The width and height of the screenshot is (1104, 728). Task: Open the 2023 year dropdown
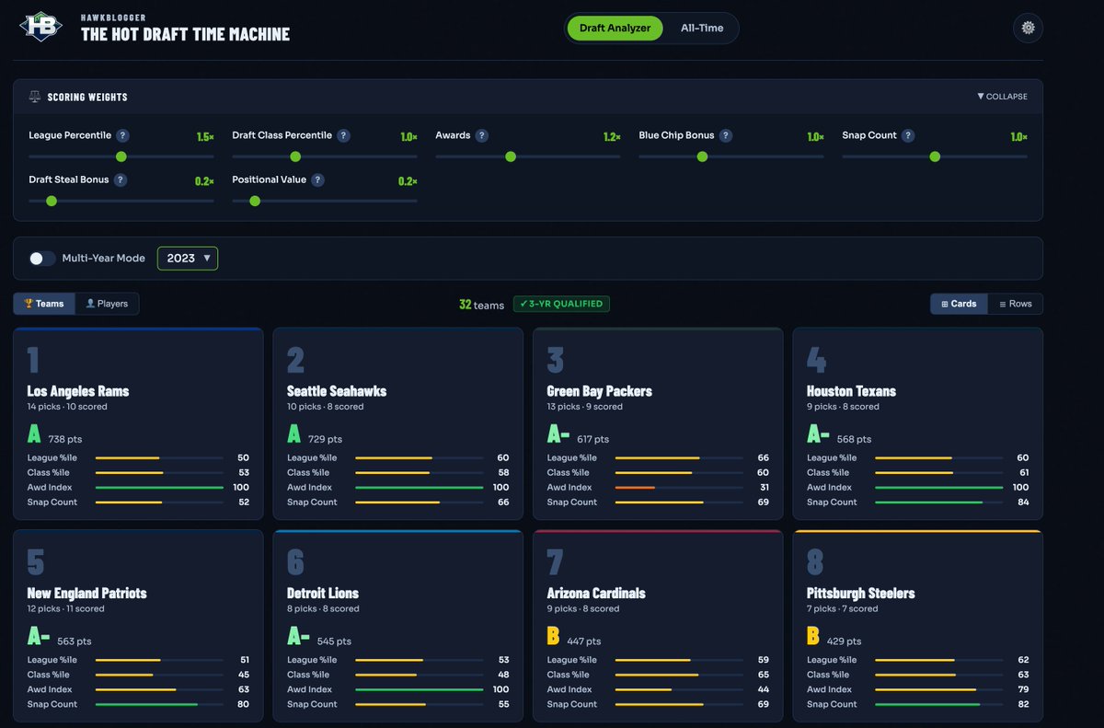(188, 259)
